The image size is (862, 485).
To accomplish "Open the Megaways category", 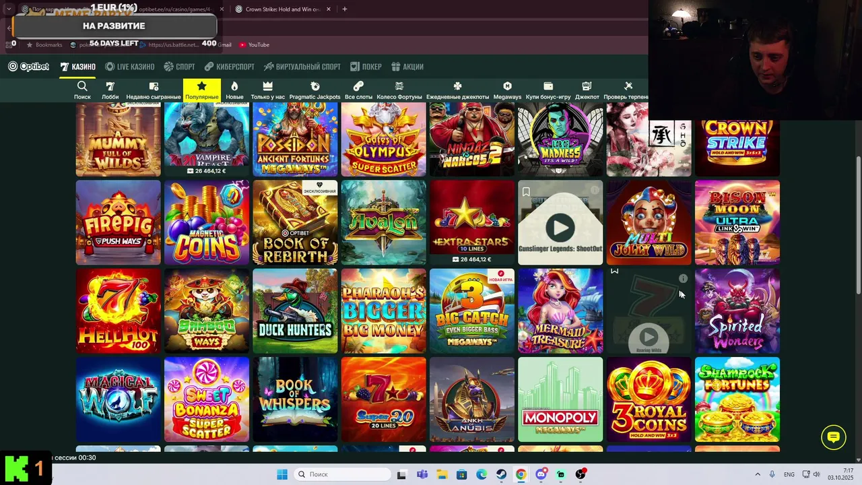I will tap(507, 90).
